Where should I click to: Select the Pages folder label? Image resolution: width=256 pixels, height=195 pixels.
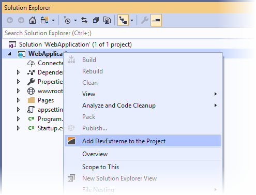pos(46,100)
